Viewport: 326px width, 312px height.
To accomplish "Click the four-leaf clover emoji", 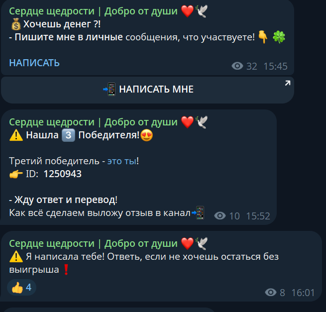I will pyautogui.click(x=279, y=37).
